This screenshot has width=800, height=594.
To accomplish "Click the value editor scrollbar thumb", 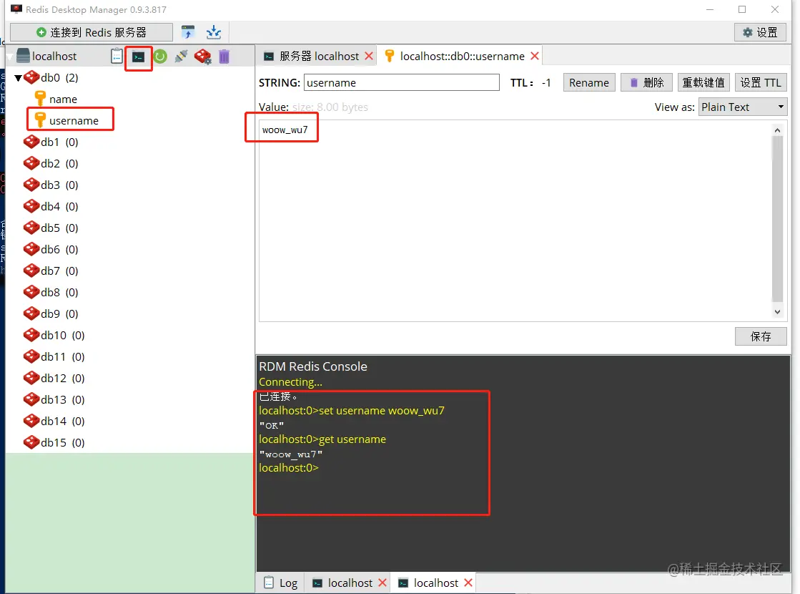I will (777, 219).
